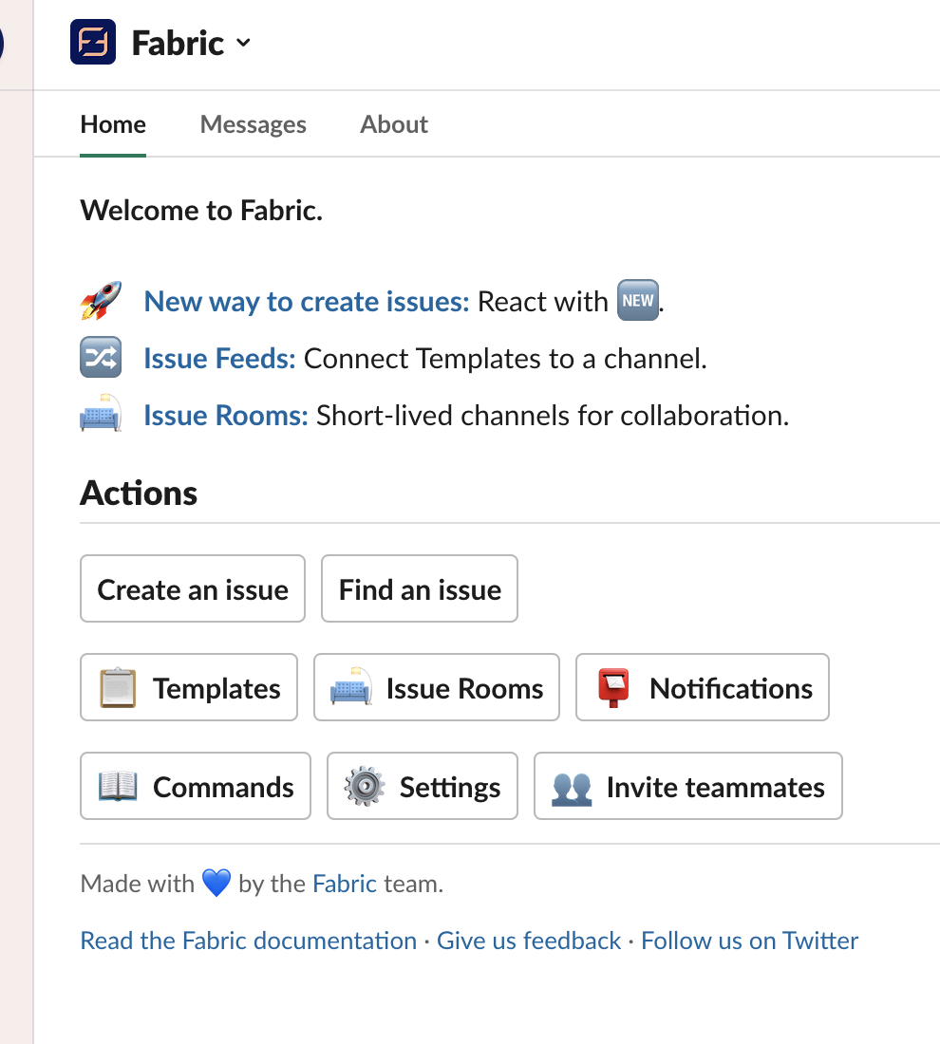Image resolution: width=940 pixels, height=1044 pixels.
Task: Click the rocket emoji icon
Action: 101,301
